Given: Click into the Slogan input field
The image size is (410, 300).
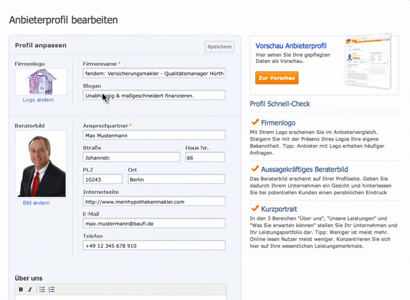Looking at the screenshot, I should pos(154,95).
